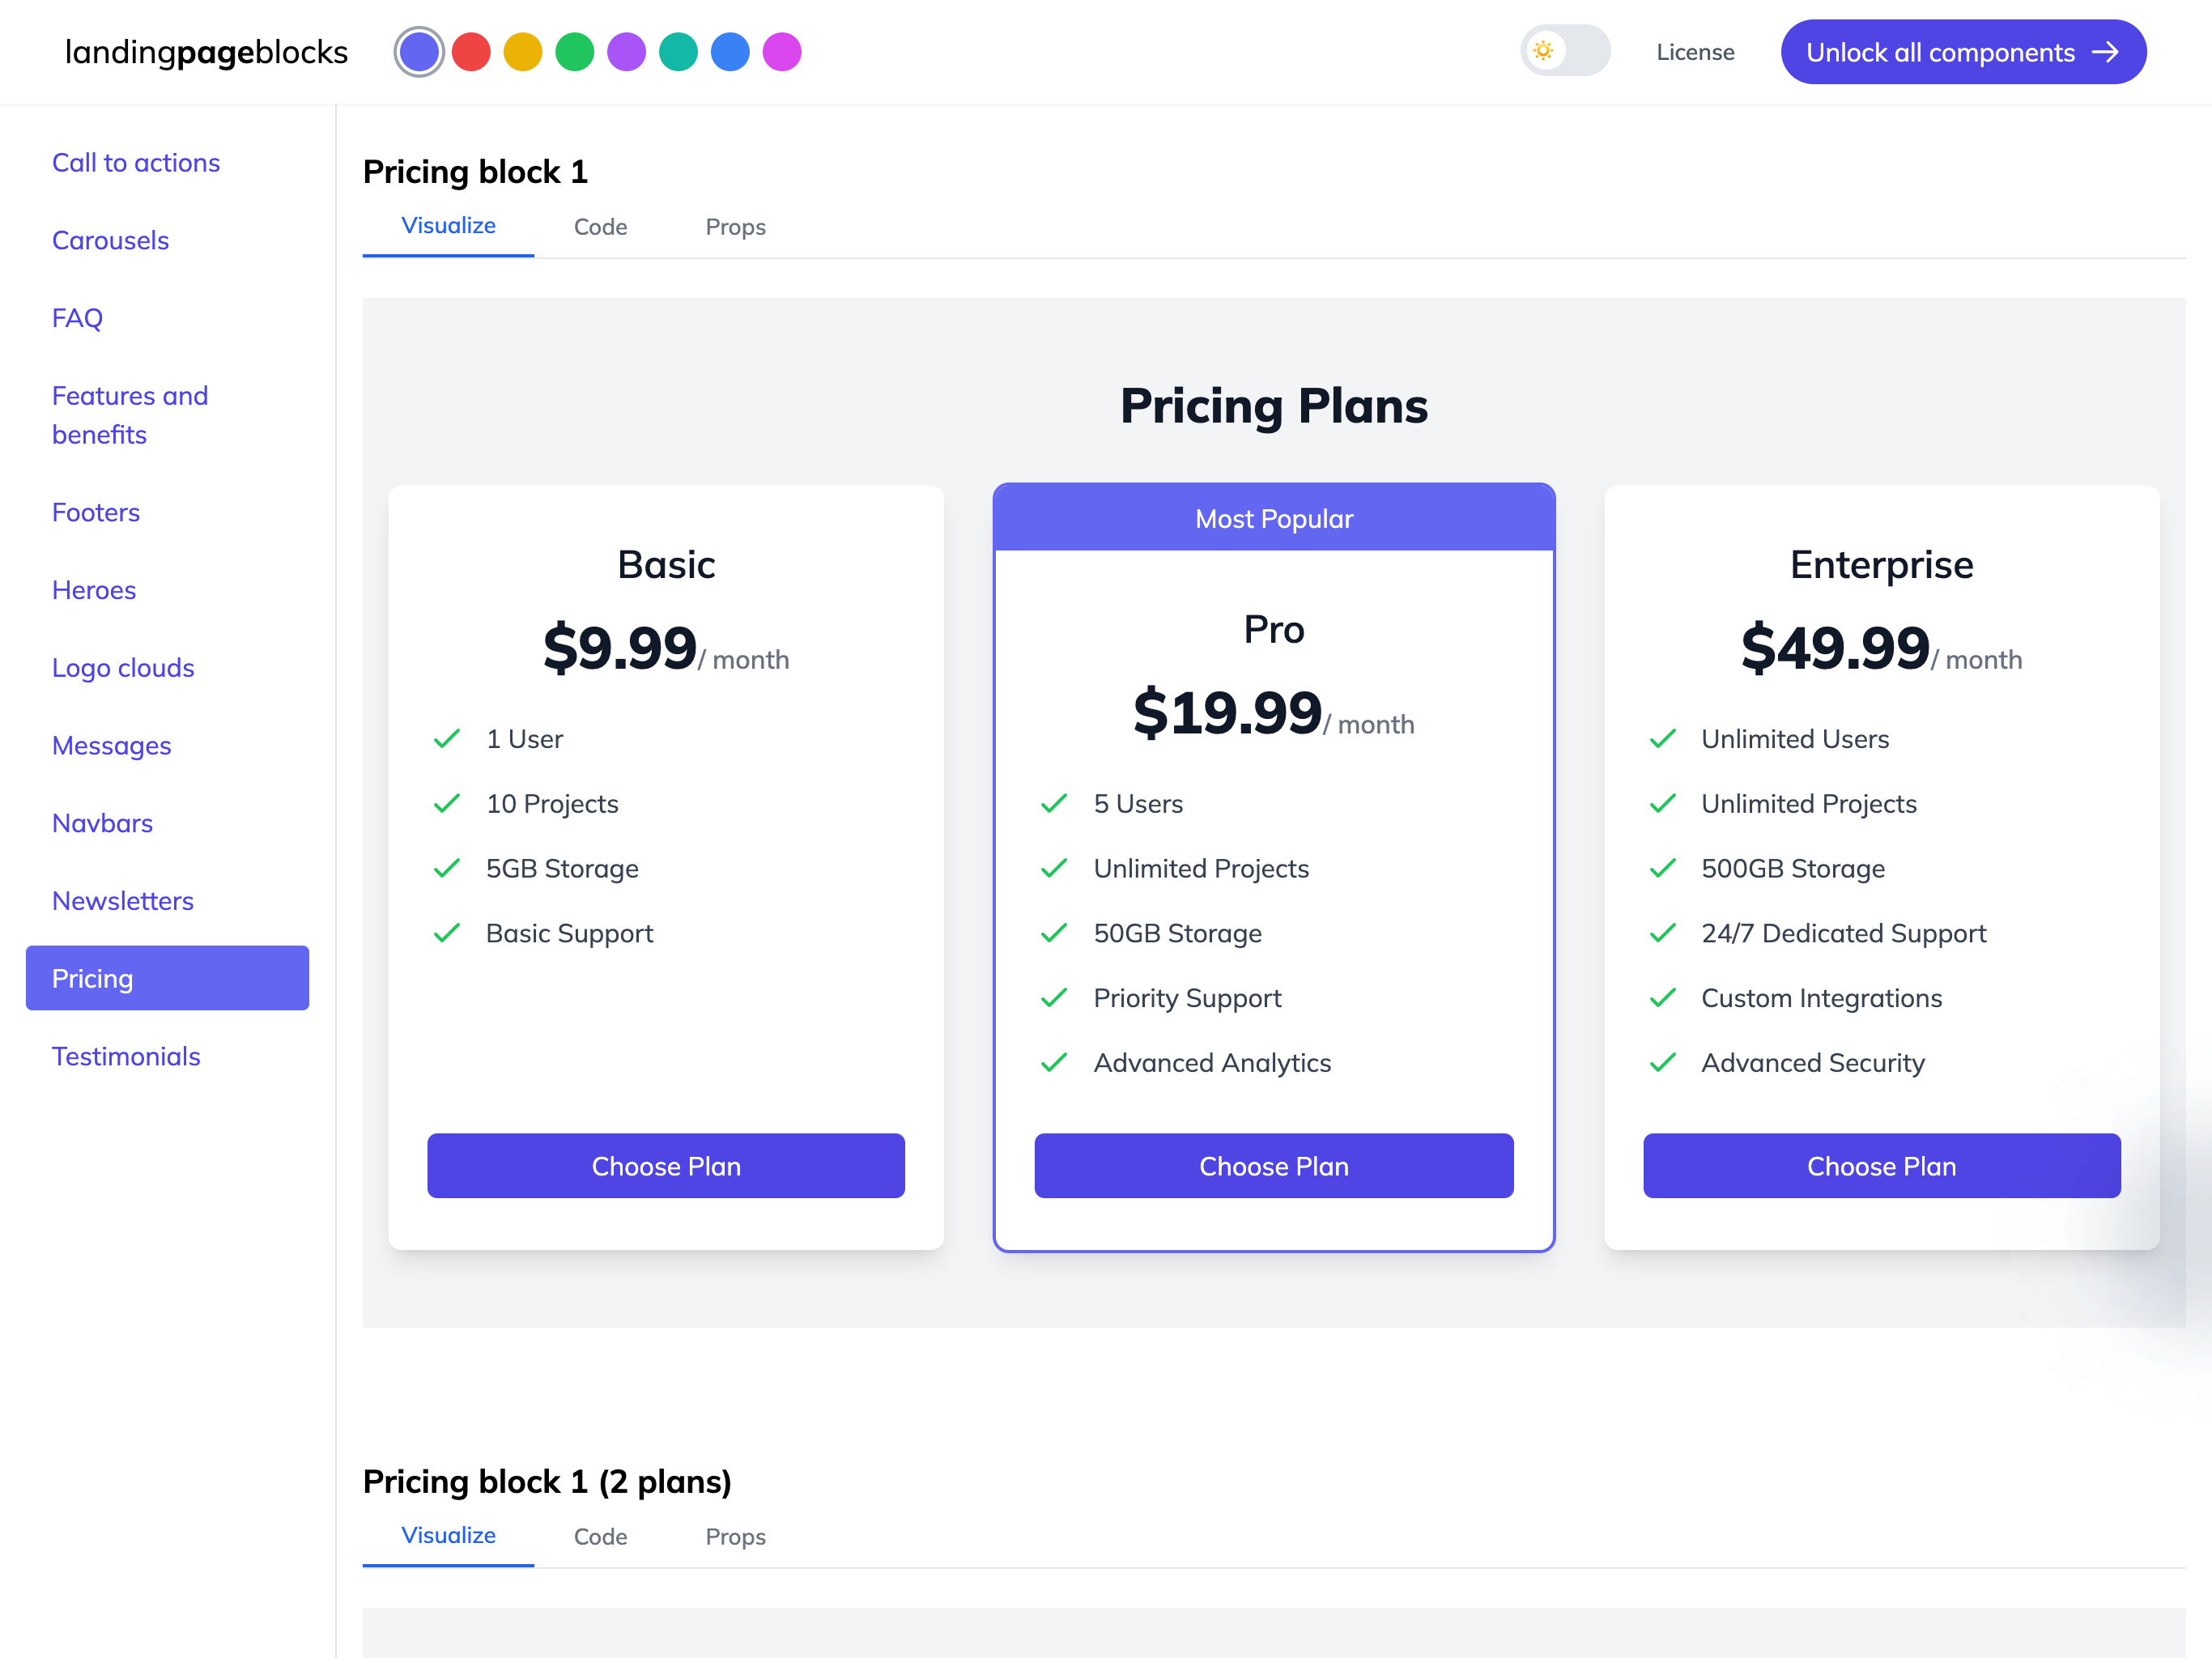Open the Testimonials sidebar section
This screenshot has width=2212, height=1658.
[126, 1056]
